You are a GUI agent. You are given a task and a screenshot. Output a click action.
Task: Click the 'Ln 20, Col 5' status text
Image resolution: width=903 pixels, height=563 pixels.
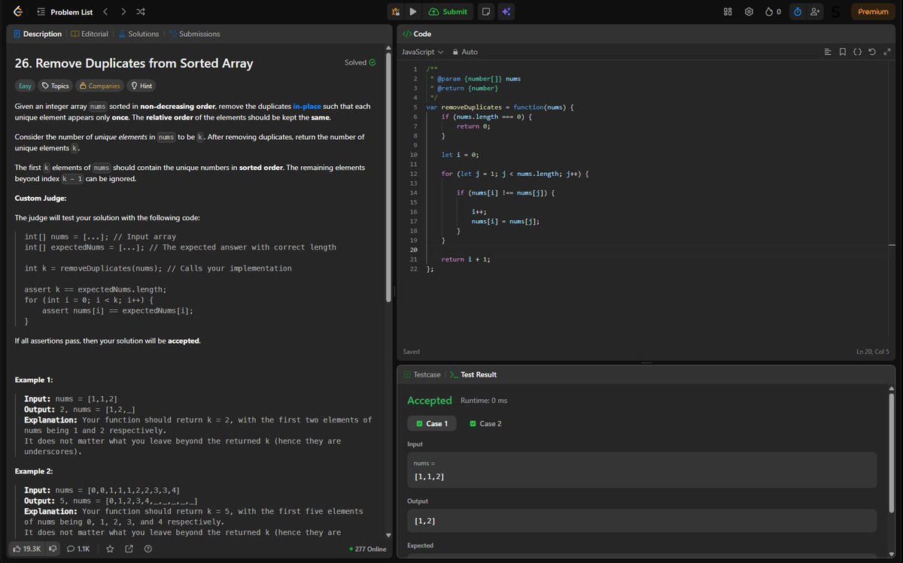click(873, 352)
